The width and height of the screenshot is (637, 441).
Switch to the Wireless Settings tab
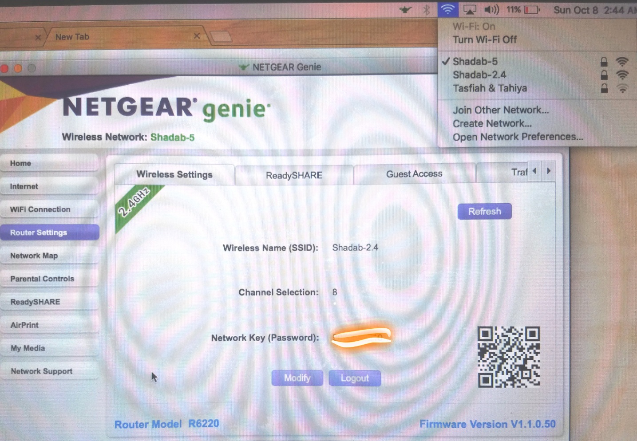tap(174, 174)
